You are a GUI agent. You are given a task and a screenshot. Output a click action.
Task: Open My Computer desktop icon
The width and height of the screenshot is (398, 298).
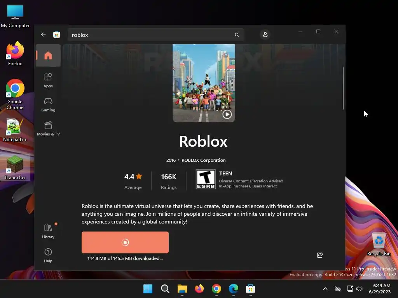(15, 16)
